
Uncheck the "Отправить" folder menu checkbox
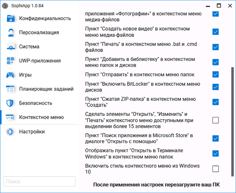coord(216,75)
